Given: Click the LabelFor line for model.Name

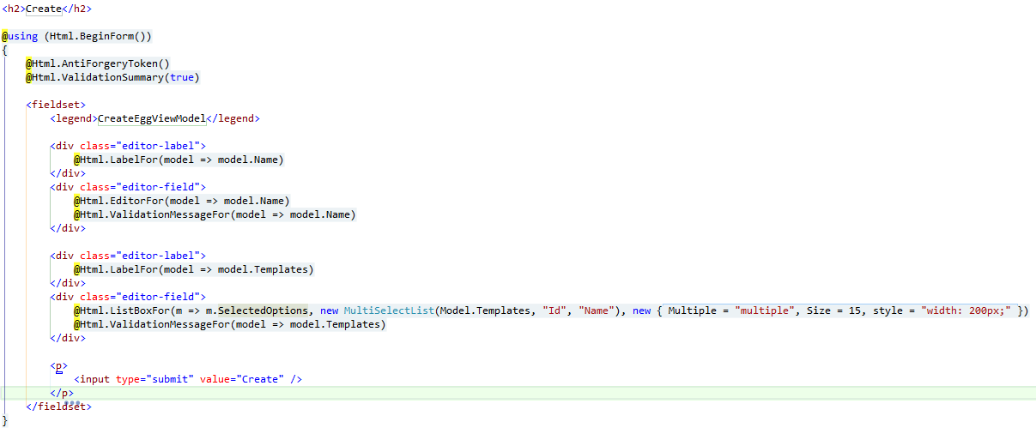Looking at the screenshot, I should [x=179, y=160].
